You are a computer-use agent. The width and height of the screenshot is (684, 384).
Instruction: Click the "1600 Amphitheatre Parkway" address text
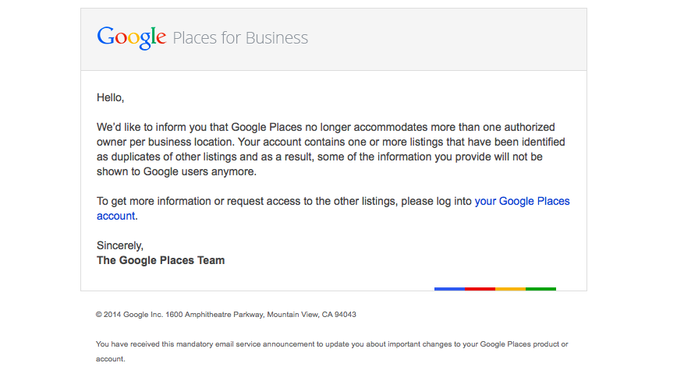[214, 314]
